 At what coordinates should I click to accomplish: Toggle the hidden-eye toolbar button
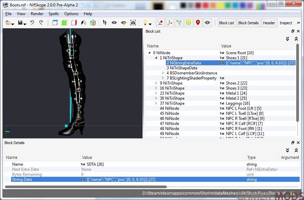pyautogui.click(x=207, y=23)
